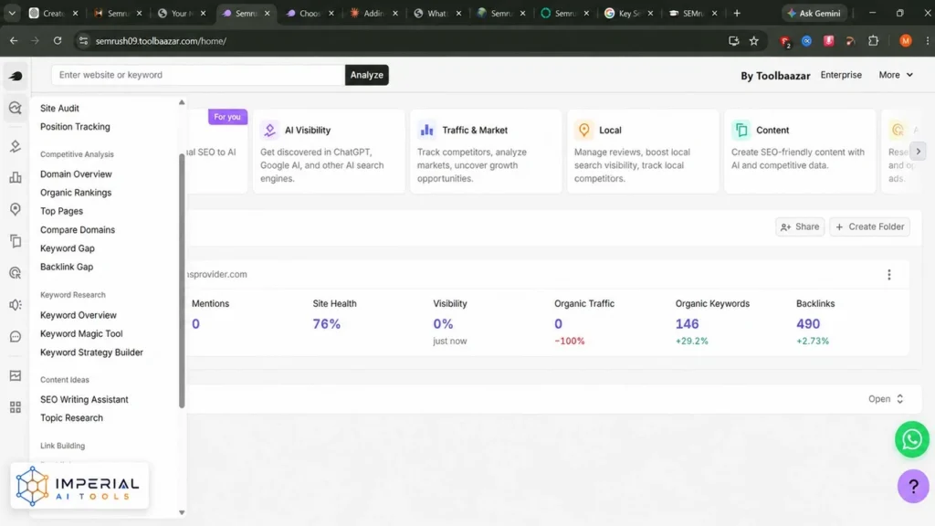Switch to the What... browser tab

[437, 13]
